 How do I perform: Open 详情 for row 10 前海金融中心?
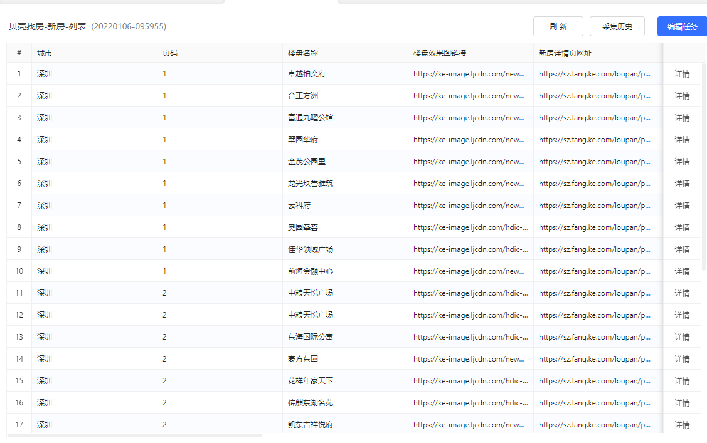click(x=682, y=271)
